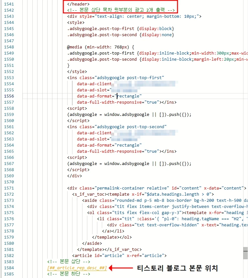The height and width of the screenshot is (278, 248).
Task: Click the opening <script> tag on line 1558
Action: [77, 108]
